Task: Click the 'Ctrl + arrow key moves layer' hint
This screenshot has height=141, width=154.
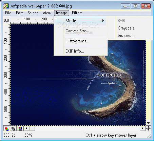Action: pos(111,135)
